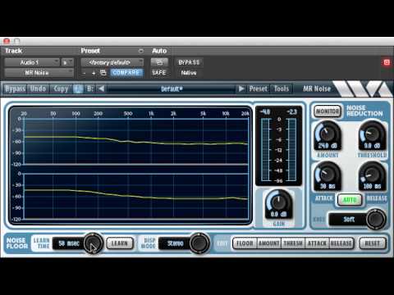Click the Stereo display mode field
This screenshot has height=295, width=394.
tap(174, 243)
